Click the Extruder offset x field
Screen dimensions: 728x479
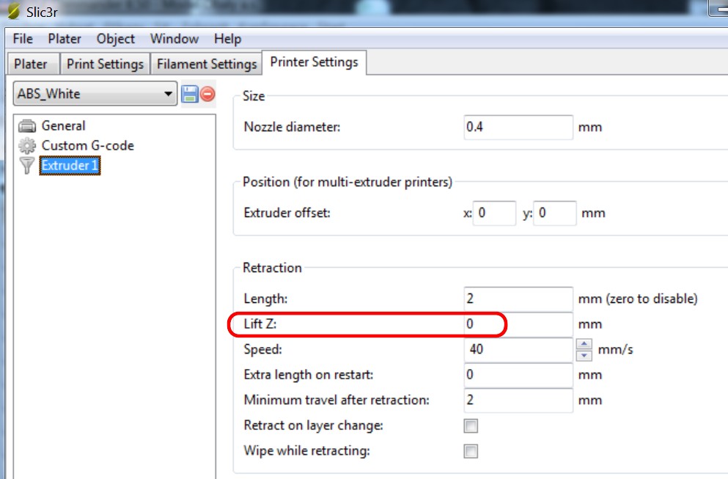[x=495, y=213]
